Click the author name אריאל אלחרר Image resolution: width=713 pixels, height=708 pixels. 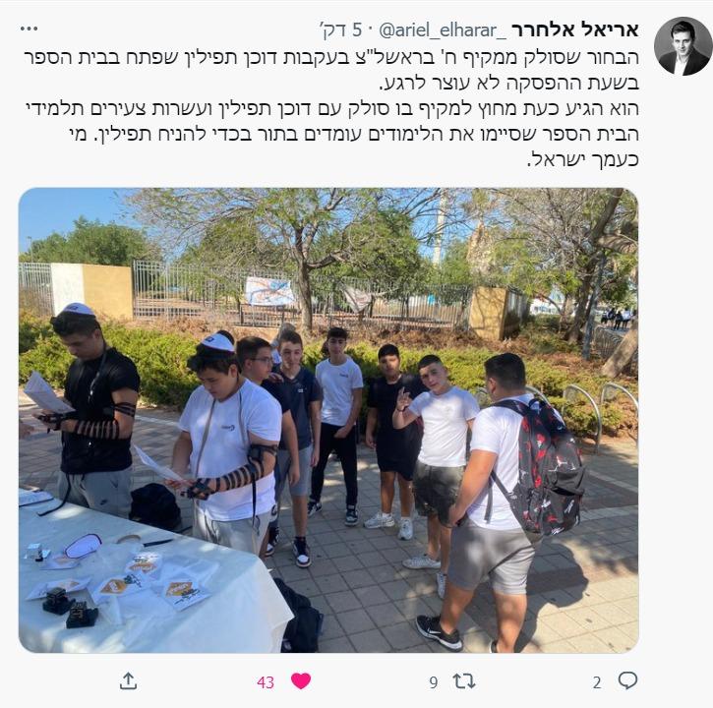(x=575, y=30)
